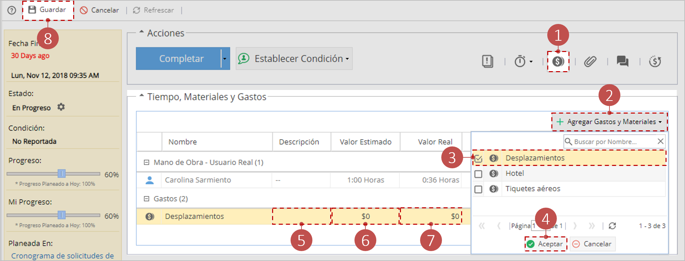Click the exclamation alert note icon
685x261 pixels.
click(487, 62)
